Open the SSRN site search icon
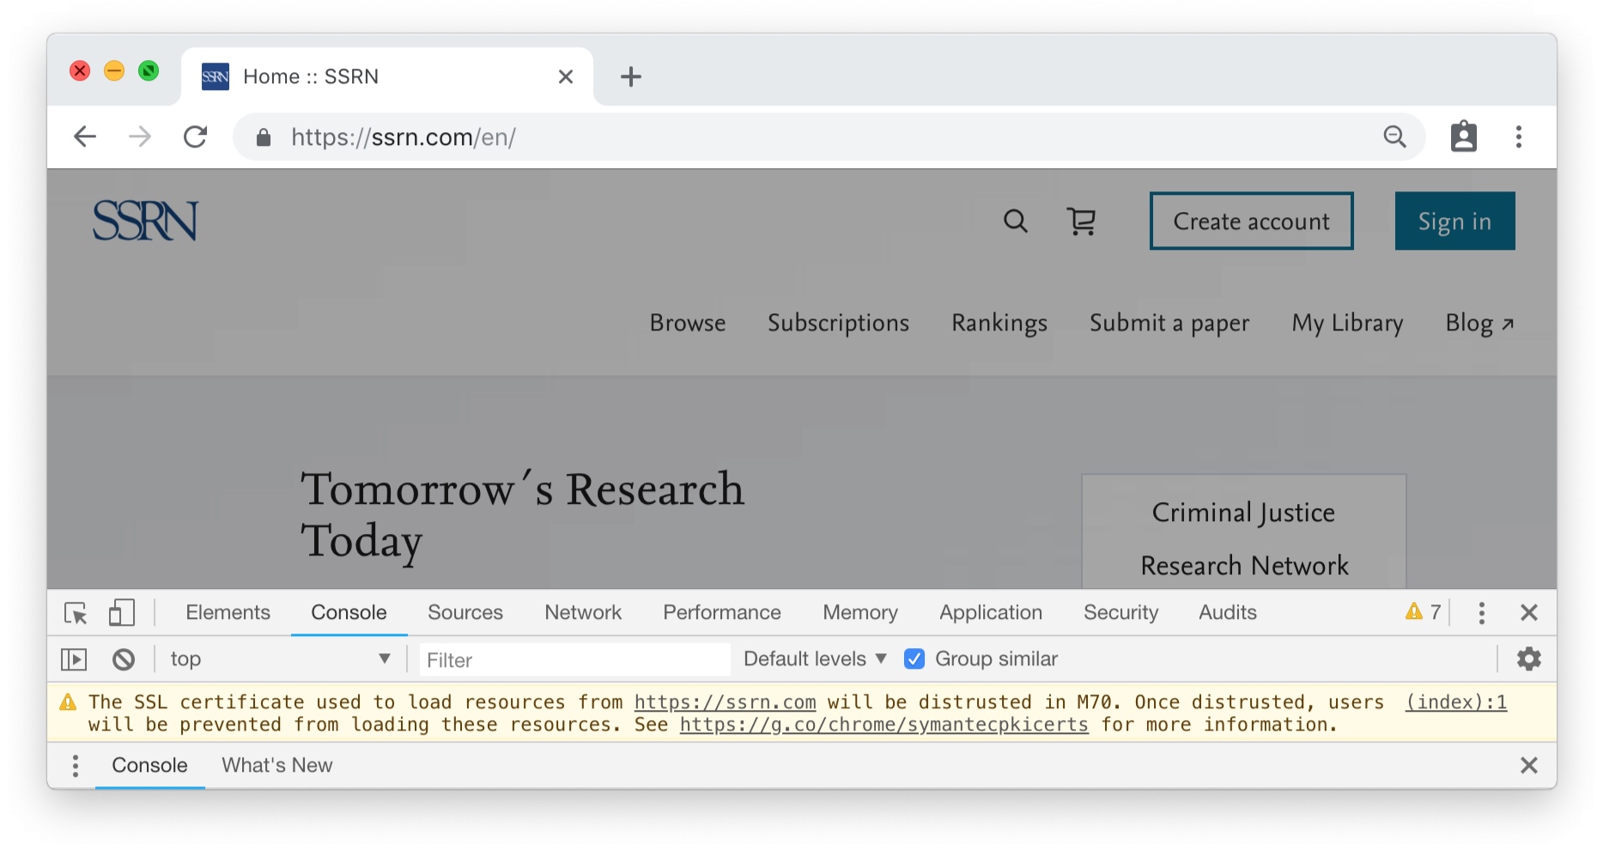This screenshot has width=1603, height=850. [x=1016, y=222]
